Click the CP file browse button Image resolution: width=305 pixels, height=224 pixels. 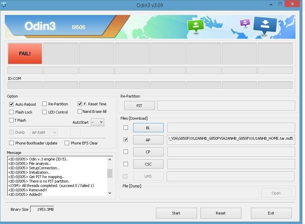click(x=148, y=152)
